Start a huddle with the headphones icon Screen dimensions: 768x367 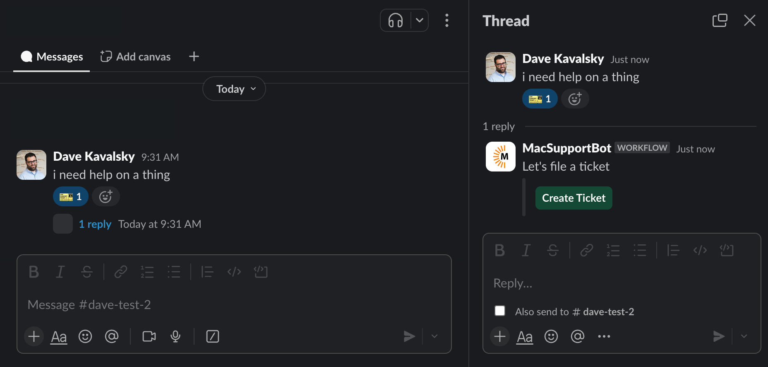[396, 20]
